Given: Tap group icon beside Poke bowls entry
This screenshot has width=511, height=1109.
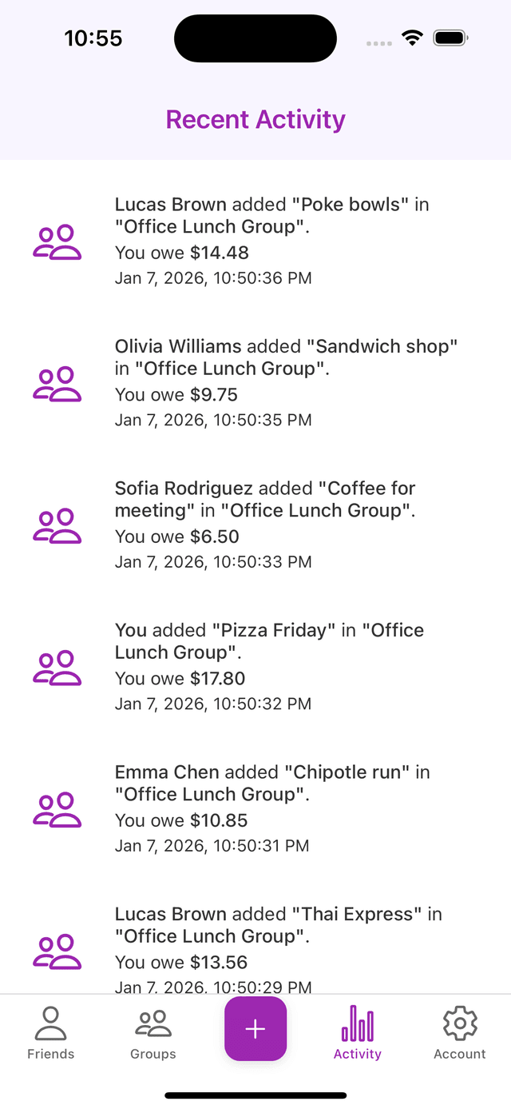Looking at the screenshot, I should [57, 241].
